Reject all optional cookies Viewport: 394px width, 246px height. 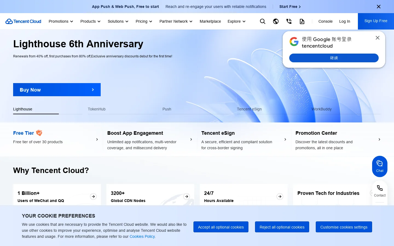(x=282, y=227)
